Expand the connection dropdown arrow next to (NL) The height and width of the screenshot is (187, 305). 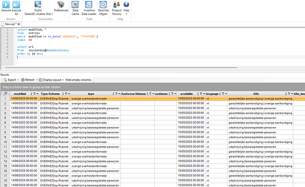pos(52,14)
